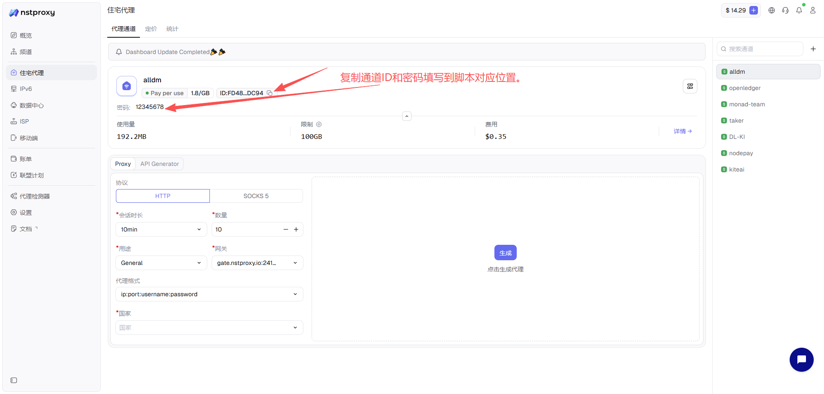The image size is (824, 394).
Task: Click the add balance plus icon
Action: (754, 10)
